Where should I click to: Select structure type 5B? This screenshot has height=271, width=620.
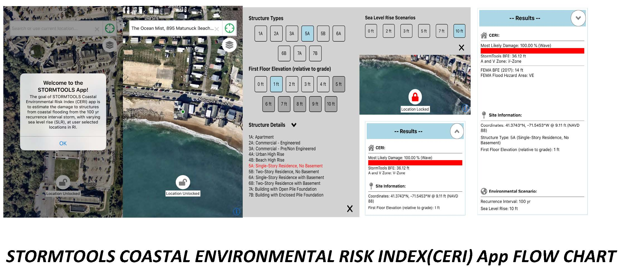coord(323,34)
